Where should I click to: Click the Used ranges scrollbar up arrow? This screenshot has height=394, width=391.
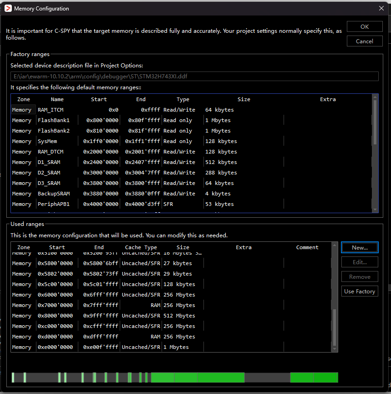335,245
